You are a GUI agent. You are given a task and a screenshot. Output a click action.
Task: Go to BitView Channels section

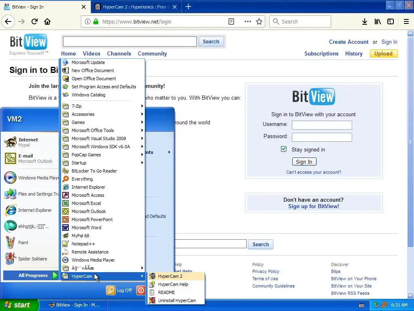119,53
